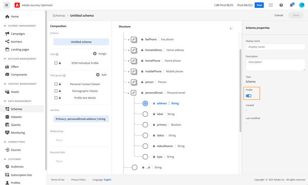
Task: Open the Privacy Policy link
Action: [78, 180]
